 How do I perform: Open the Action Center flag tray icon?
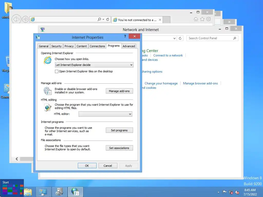(x=224, y=192)
